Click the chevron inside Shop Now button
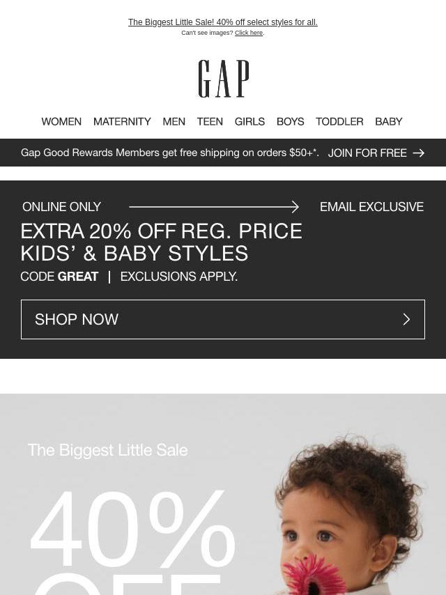The height and width of the screenshot is (595, 446). point(406,319)
